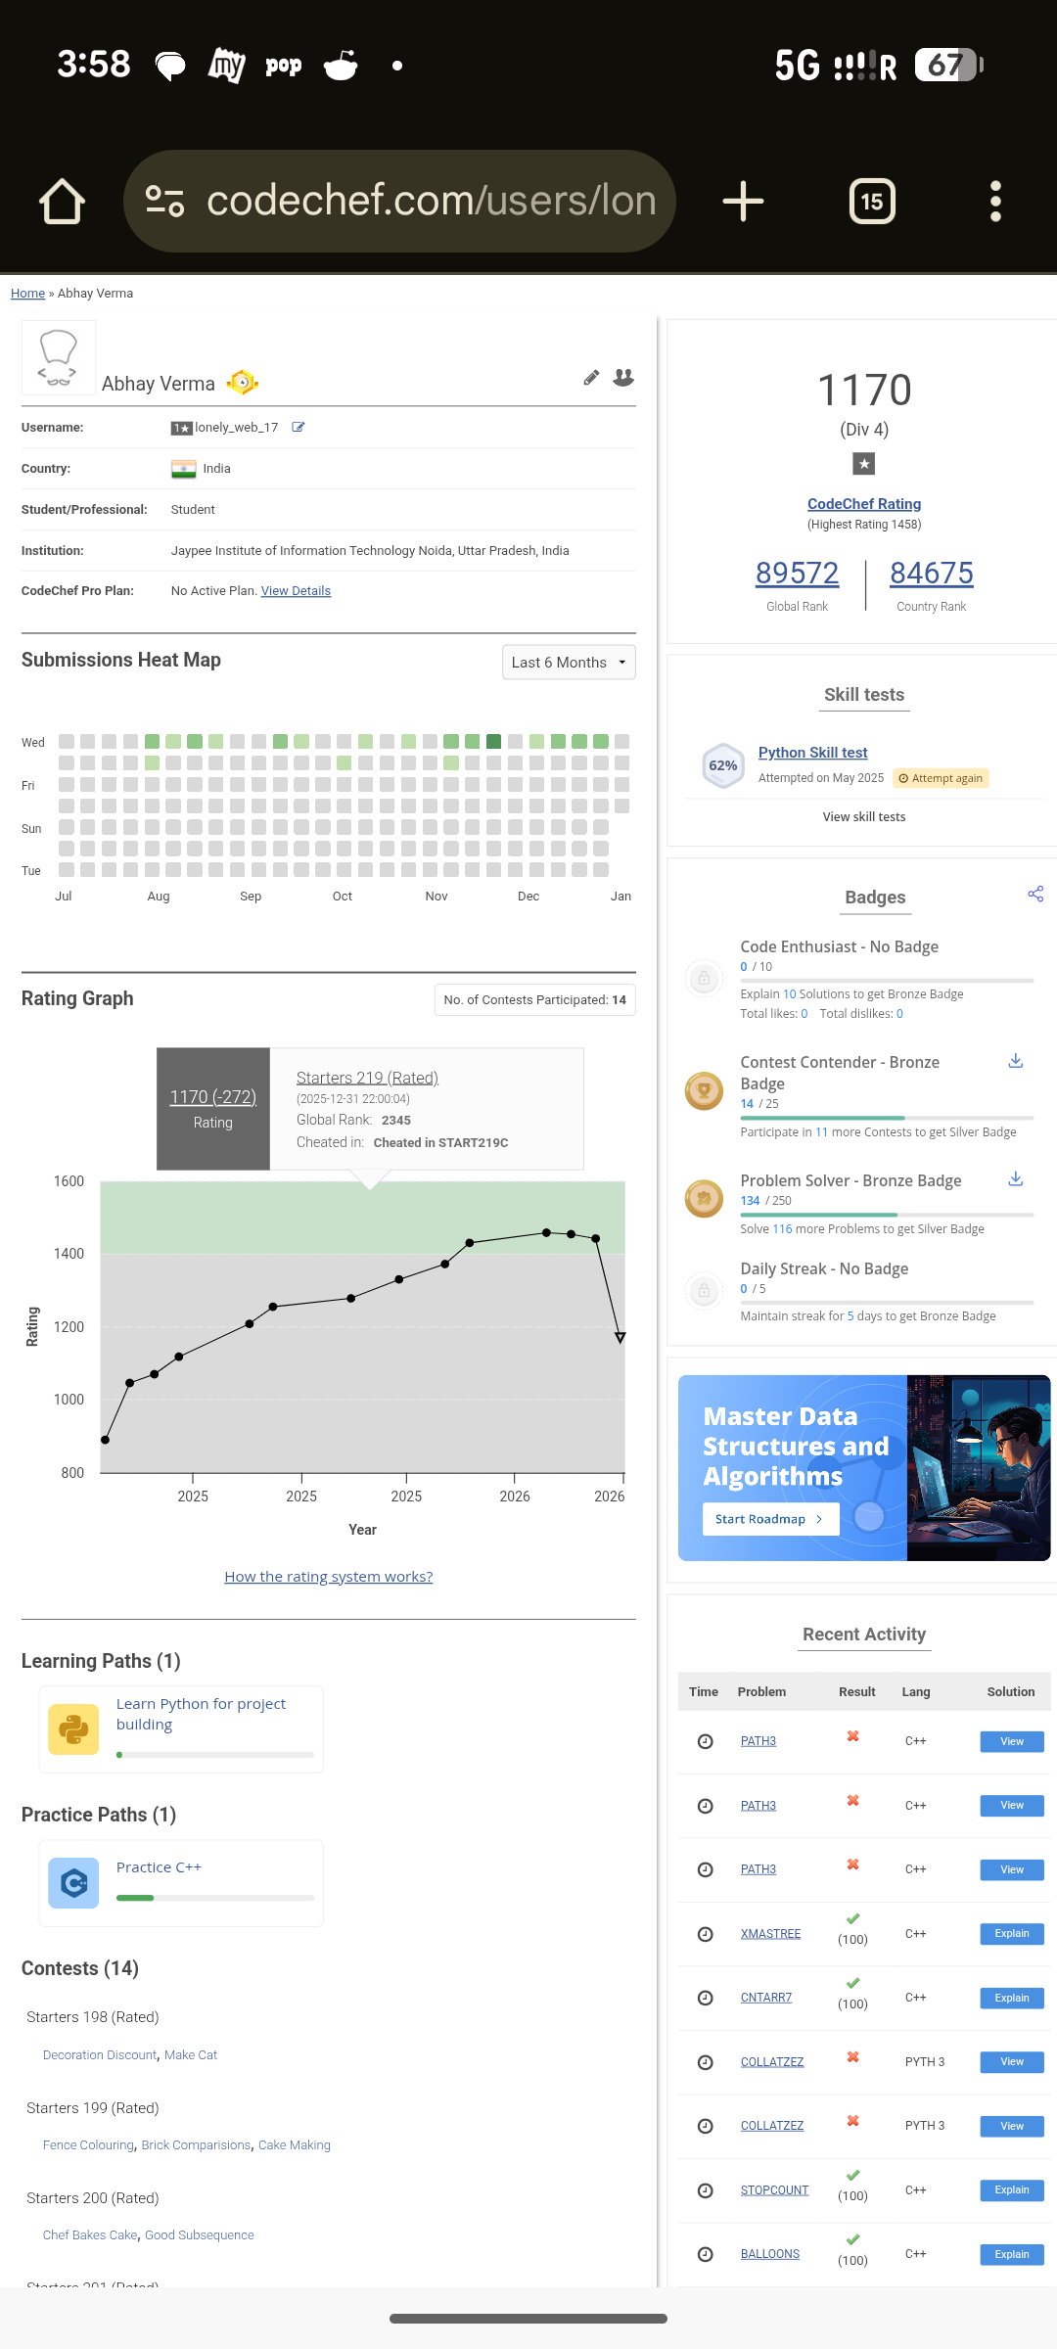Click View skill tests
Image resolution: width=1057 pixels, height=2349 pixels.
[x=864, y=817]
